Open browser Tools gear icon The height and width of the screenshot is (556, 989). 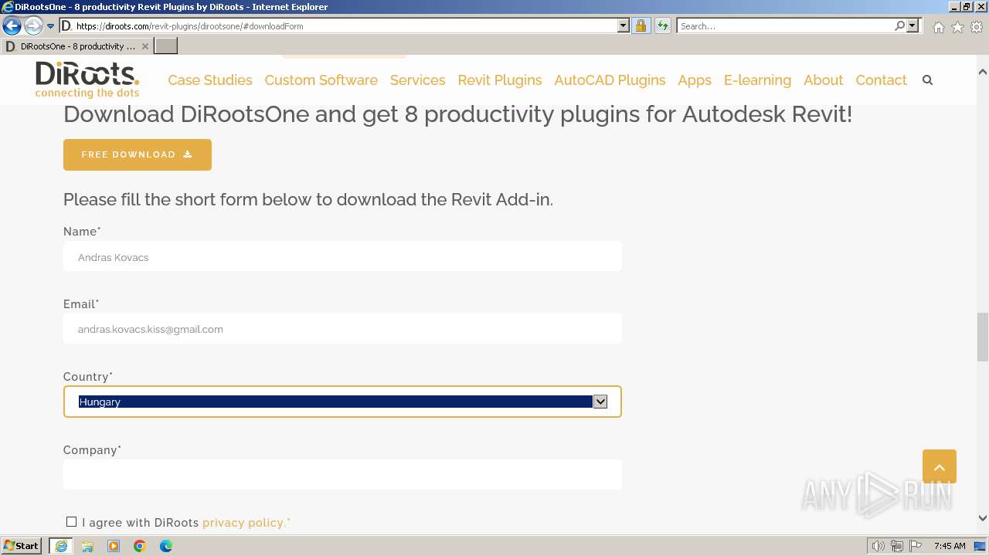[x=977, y=27]
